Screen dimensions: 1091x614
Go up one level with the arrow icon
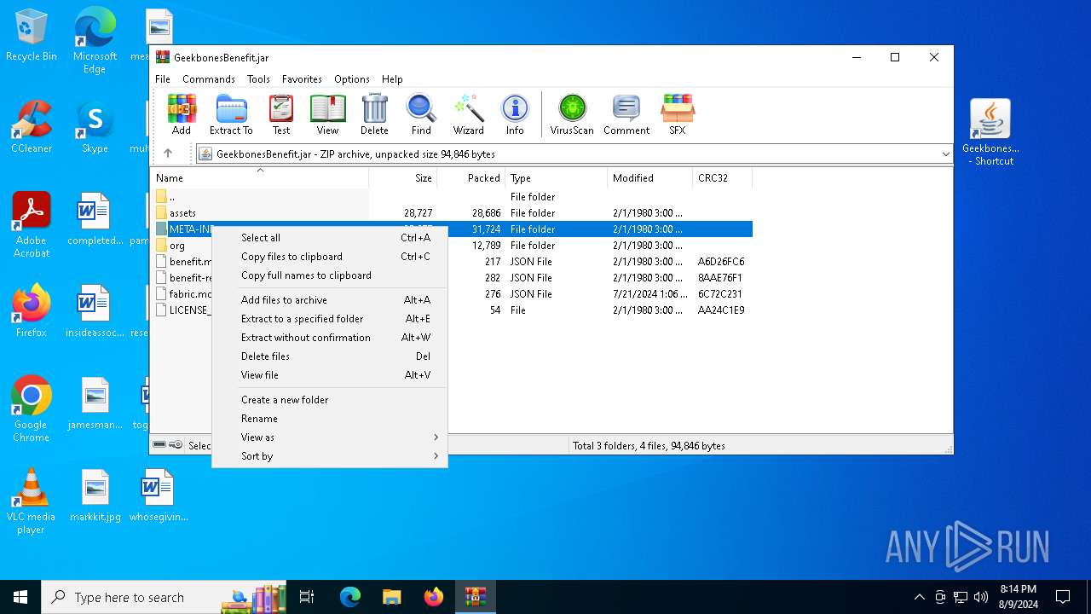[x=168, y=153]
